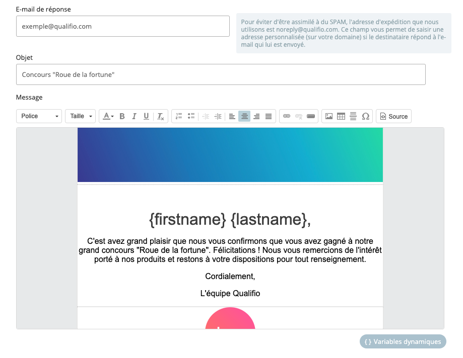The height and width of the screenshot is (358, 463).
Task: Click the Variables dynamiques button
Action: coord(403,341)
